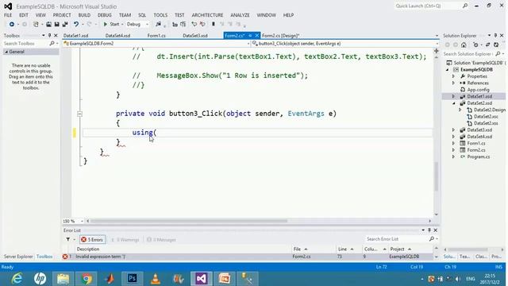Select DataSet3.xsd in Solution Explorer

479,129
